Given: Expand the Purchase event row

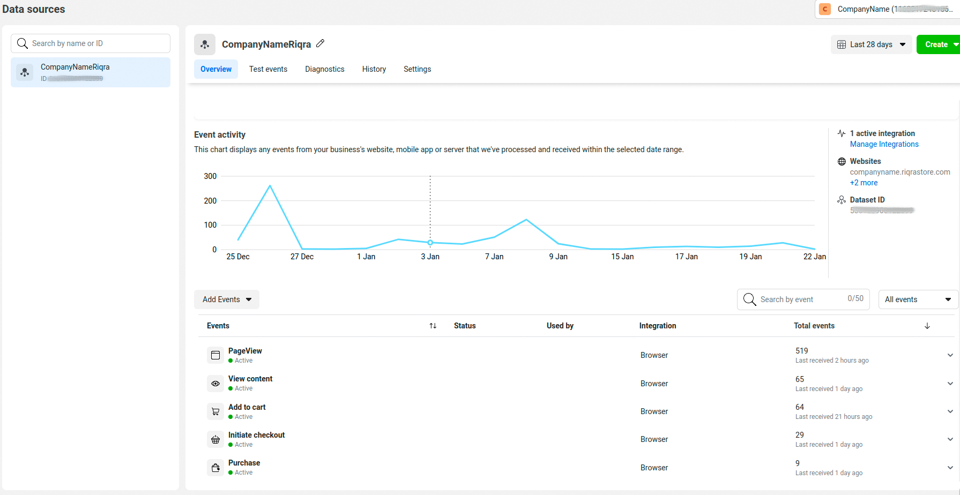Looking at the screenshot, I should [950, 468].
